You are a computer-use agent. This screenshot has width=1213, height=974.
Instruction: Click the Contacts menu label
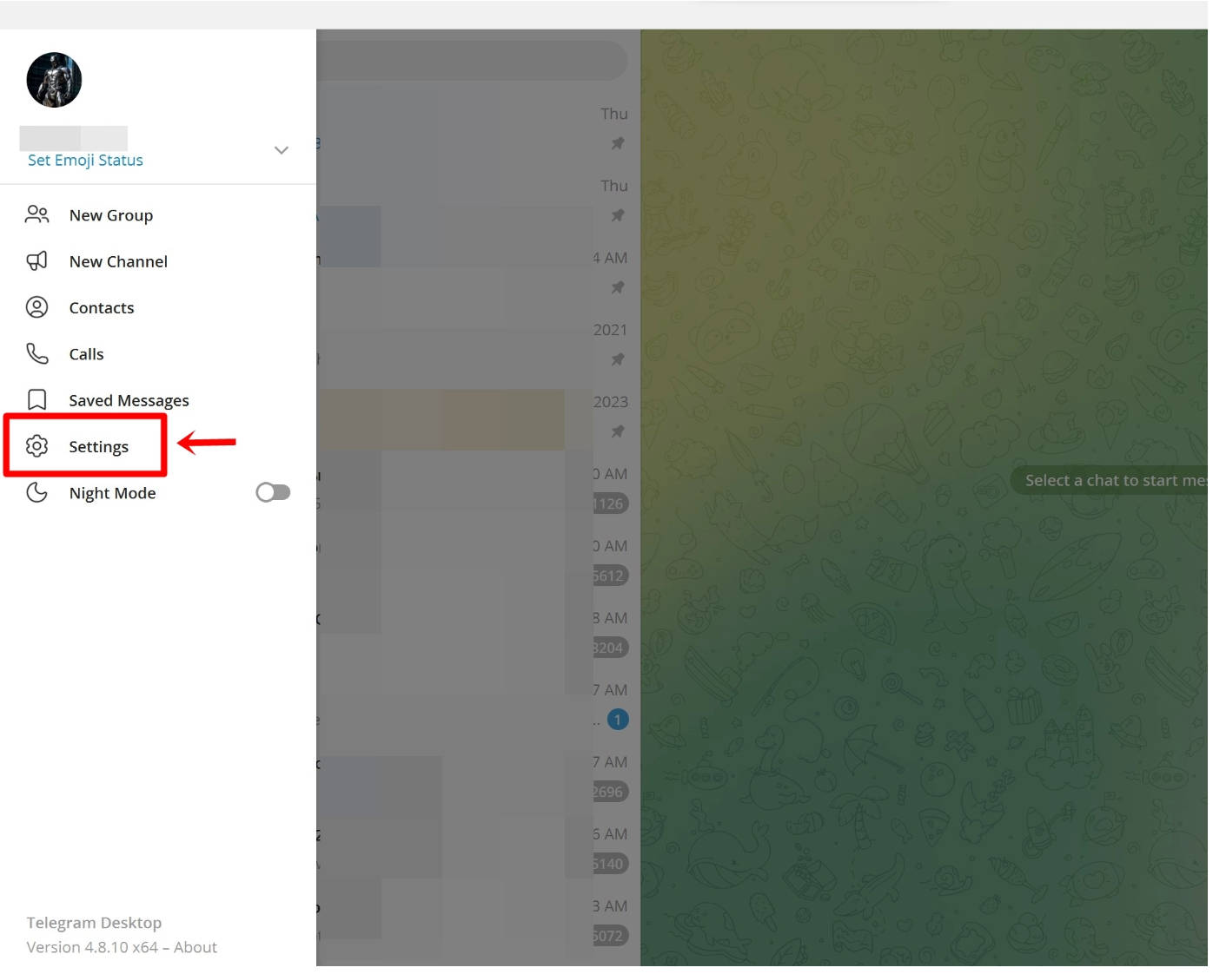pyautogui.click(x=102, y=307)
